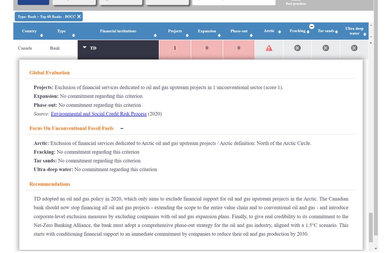Viewport: 390px width, 253px height.
Task: Collapse unconventional columns with the minus circle
Action: [x=312, y=27]
